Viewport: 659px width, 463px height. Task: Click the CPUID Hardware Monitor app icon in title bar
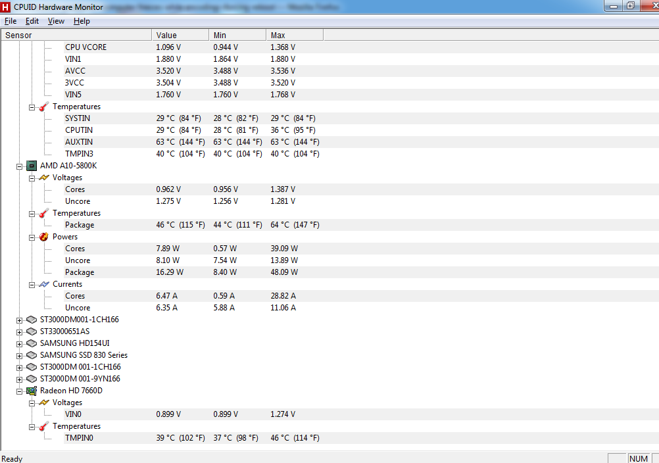[x=5, y=7]
